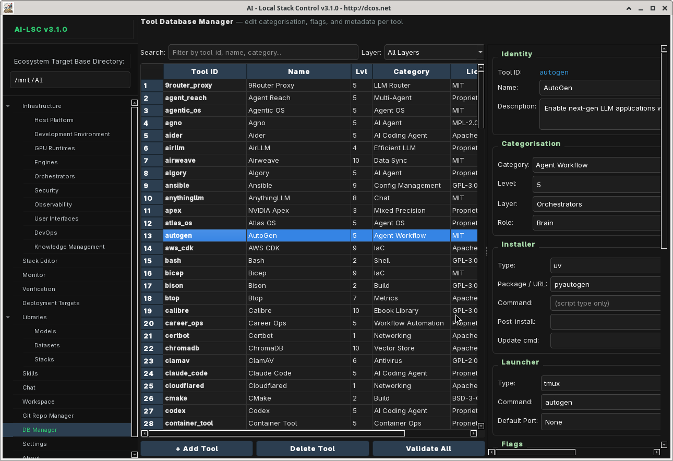Collapse the Infrastructure tree section
This screenshot has height=461, width=673.
tap(8, 106)
